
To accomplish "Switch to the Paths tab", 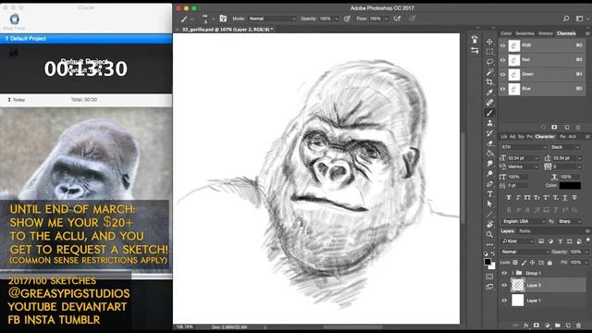I will tap(524, 231).
